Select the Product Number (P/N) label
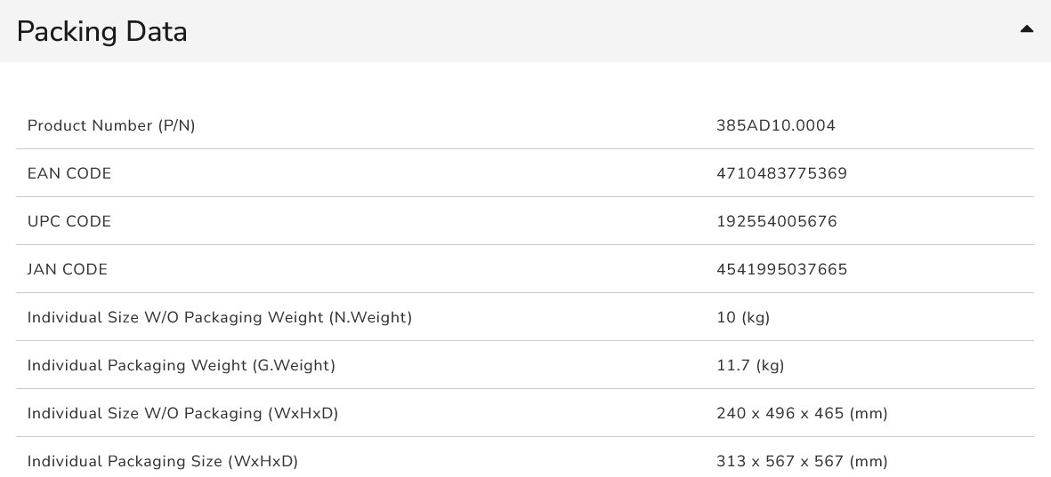Image resolution: width=1051 pixels, height=477 pixels. pyautogui.click(x=111, y=126)
